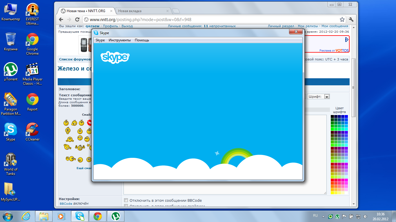This screenshot has width=396, height=222.
Task: Launch Internet Explorer from the taskbar
Action: point(26,216)
